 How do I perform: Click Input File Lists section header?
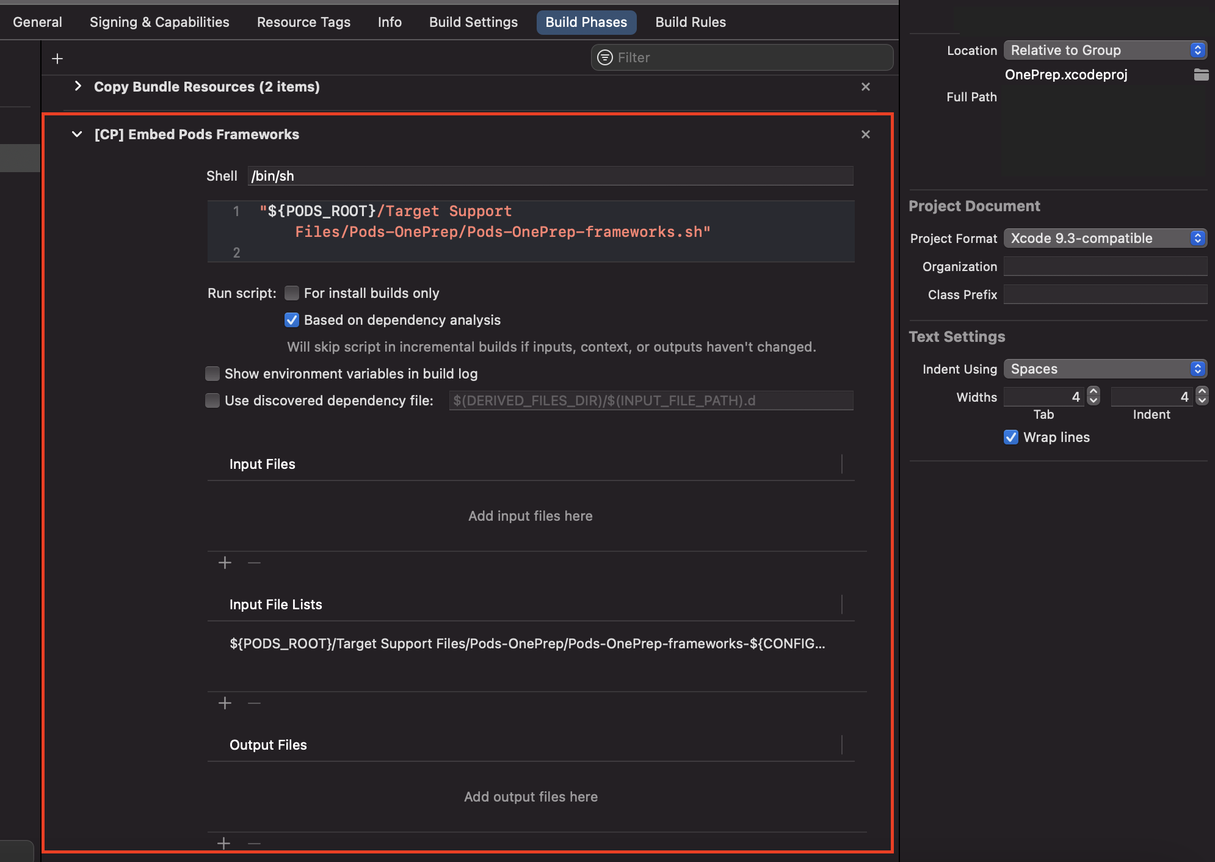tap(275, 604)
